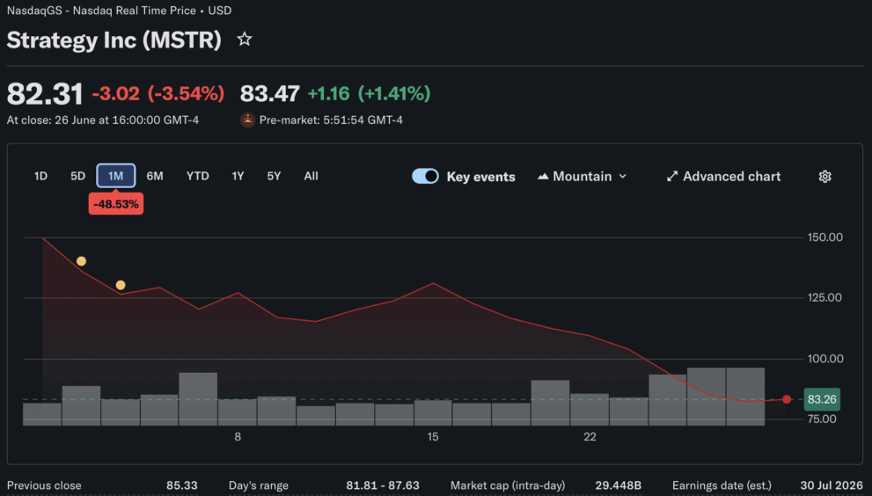Click the Previous close label

(44, 485)
